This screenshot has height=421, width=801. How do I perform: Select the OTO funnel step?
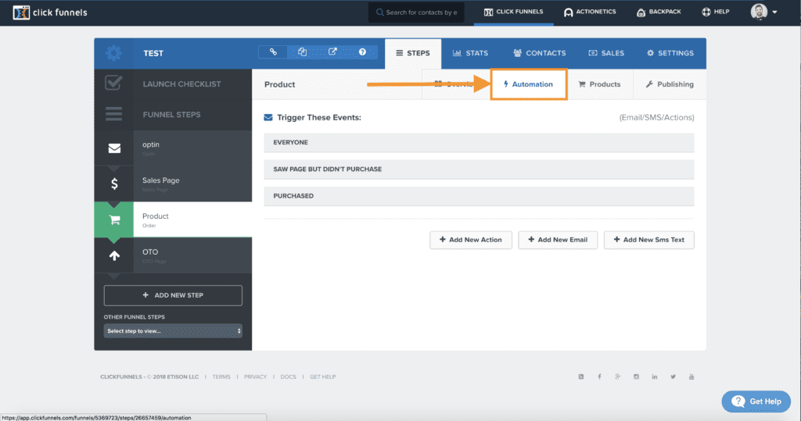(173, 255)
